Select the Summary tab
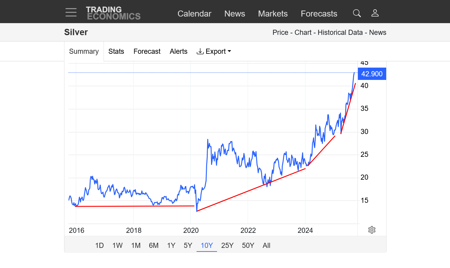The image size is (450, 268). (84, 51)
